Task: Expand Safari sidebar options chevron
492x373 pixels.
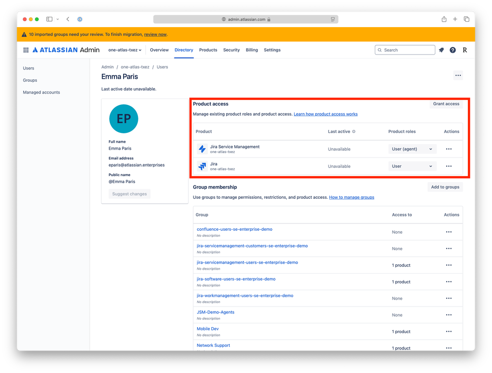Action: pyautogui.click(x=58, y=19)
